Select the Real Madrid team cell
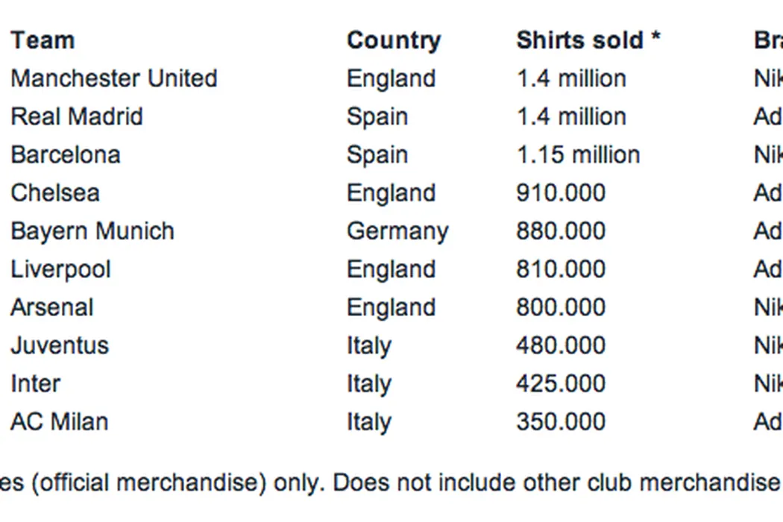 [77, 116]
